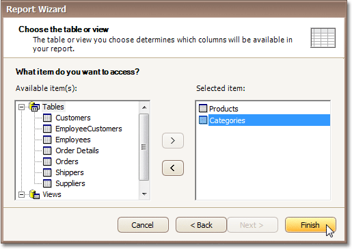Click the Views folder database icon
The width and height of the screenshot is (352, 249).
pos(34,194)
